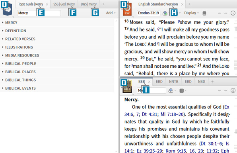Expand the BIBLICAL PEOPLE section

click(x=57, y=64)
